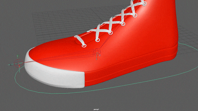Select the toe control manipulator at shoe tip
The width and height of the screenshot is (198, 111).
pos(19,63)
